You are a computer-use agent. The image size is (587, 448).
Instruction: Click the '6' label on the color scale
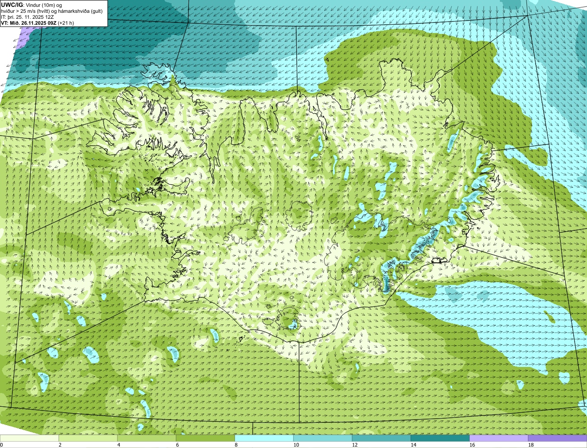pyautogui.click(x=177, y=445)
